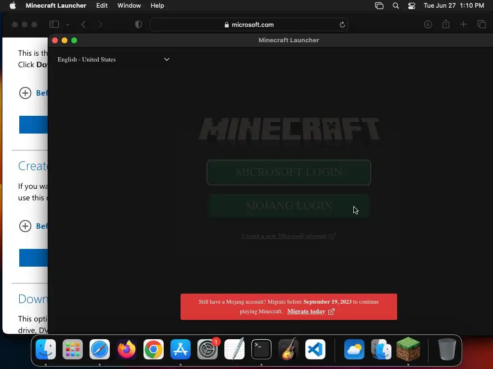Open Migration Assistant icon in the Dock
This screenshot has height=369, width=493.
381,349
